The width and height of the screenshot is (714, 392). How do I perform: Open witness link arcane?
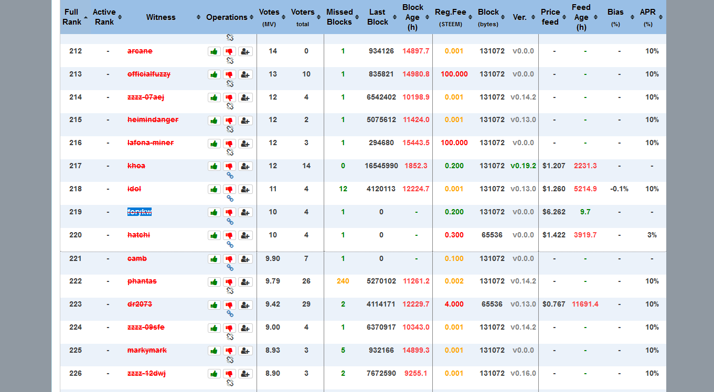(x=140, y=51)
